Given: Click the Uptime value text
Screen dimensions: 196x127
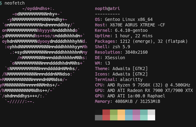Looking at the screenshot, I should [134, 36].
